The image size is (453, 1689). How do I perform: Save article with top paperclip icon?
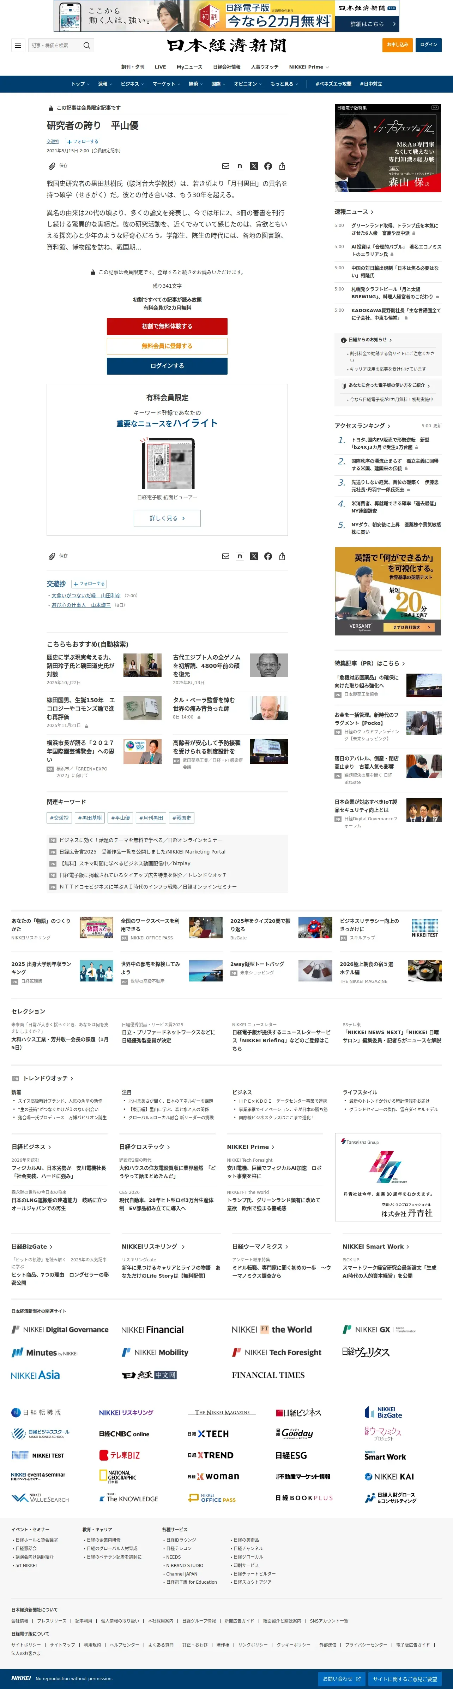tap(52, 166)
